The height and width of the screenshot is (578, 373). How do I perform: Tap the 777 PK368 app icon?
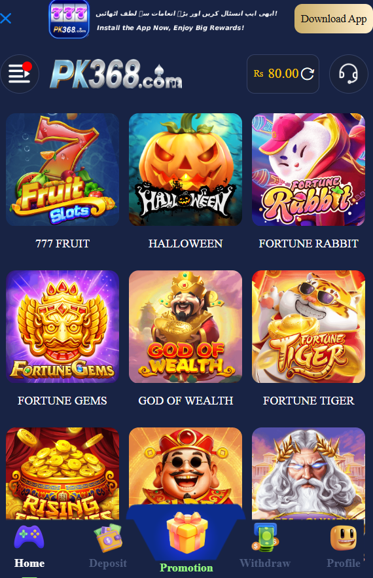pos(69,19)
